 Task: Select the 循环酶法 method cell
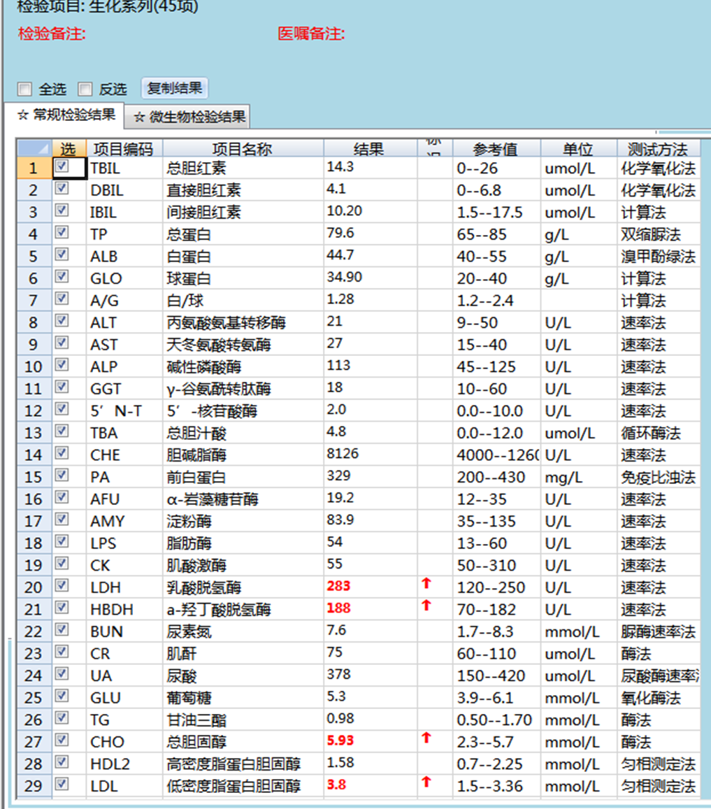[x=659, y=433]
